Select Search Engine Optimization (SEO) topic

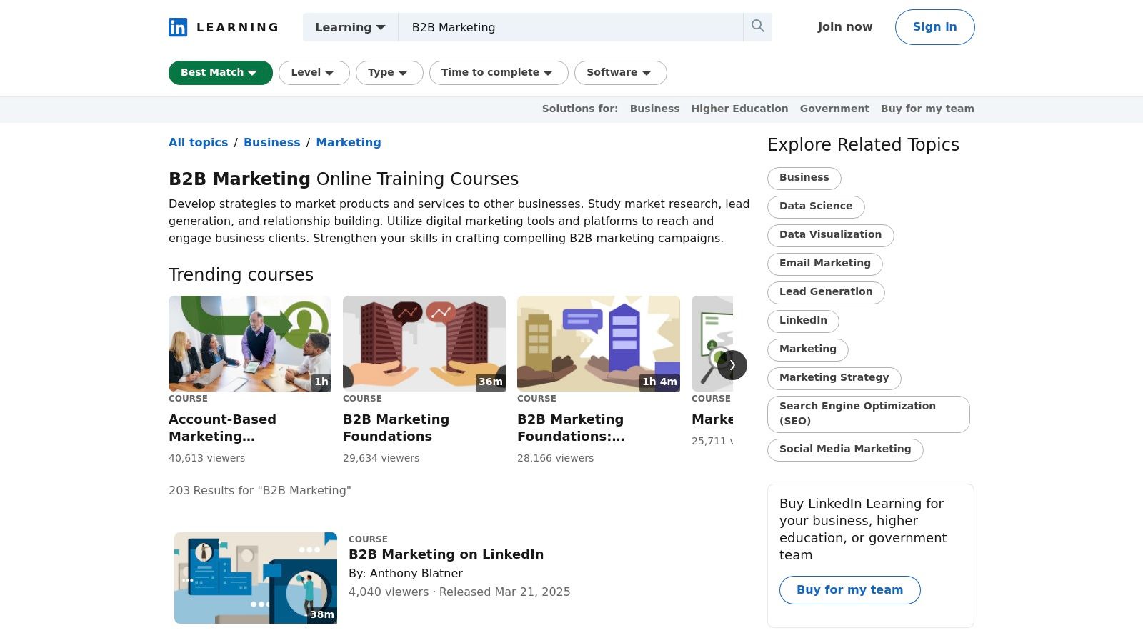pyautogui.click(x=869, y=414)
